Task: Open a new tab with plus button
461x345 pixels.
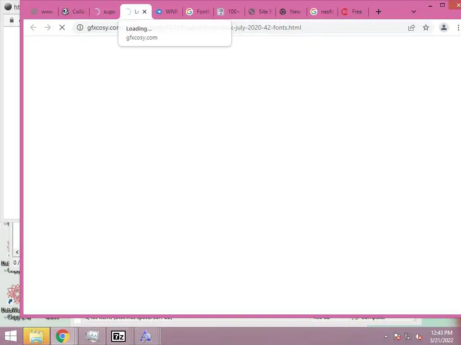Action: coord(378,12)
